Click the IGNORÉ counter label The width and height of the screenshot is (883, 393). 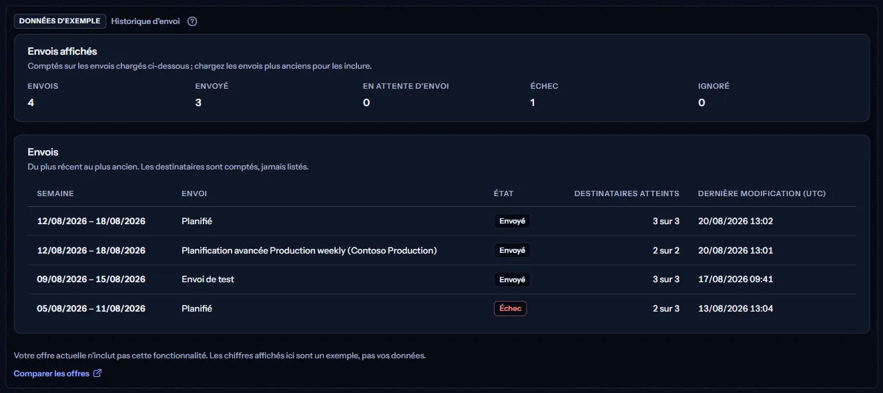[713, 86]
